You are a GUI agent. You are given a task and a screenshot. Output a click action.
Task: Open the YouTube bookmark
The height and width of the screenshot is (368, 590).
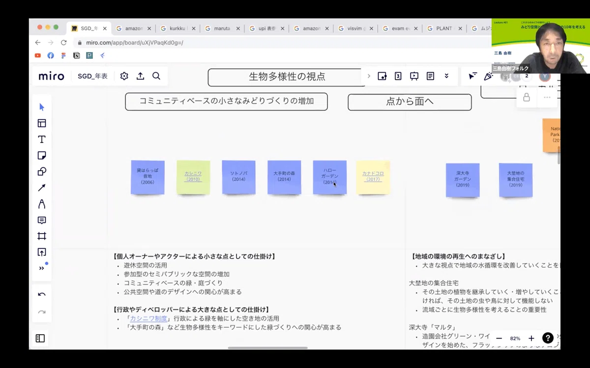tap(38, 56)
